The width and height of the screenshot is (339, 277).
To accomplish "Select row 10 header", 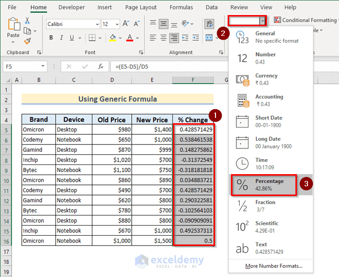I will tap(6, 181).
